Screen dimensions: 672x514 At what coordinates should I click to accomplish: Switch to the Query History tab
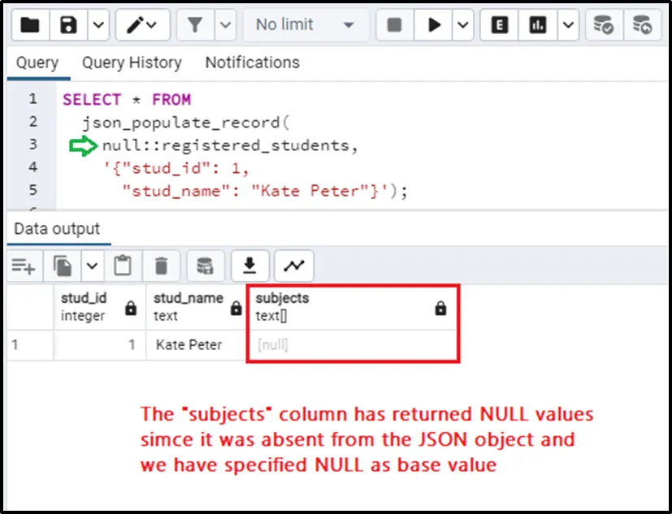pyautogui.click(x=132, y=63)
